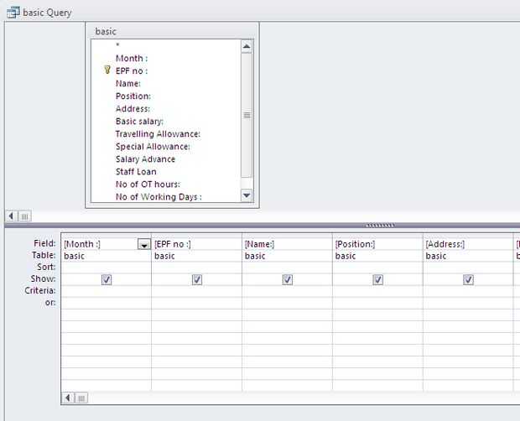This screenshot has width=520, height=421.
Task: Click Table cell 'basic' under Address
Action: (x=468, y=256)
